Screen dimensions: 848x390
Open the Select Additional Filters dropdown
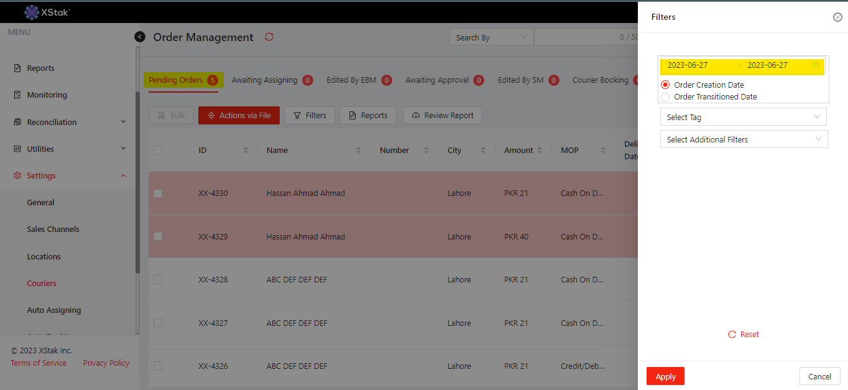coord(744,139)
